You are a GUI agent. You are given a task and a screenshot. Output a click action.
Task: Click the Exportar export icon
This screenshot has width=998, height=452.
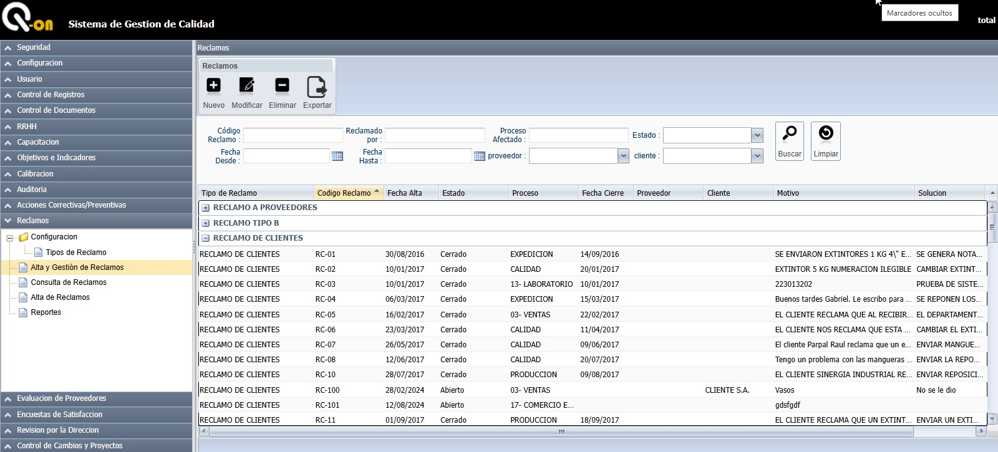tap(316, 87)
